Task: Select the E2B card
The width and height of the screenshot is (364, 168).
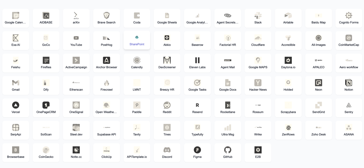Action: 258,153
